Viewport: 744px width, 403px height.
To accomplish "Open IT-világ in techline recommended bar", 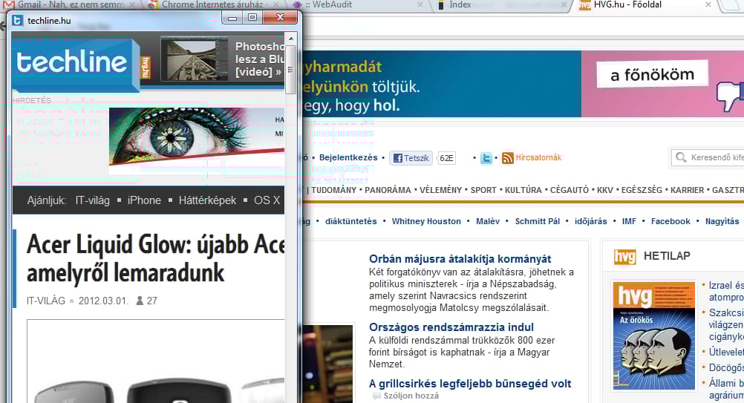I will click(93, 200).
